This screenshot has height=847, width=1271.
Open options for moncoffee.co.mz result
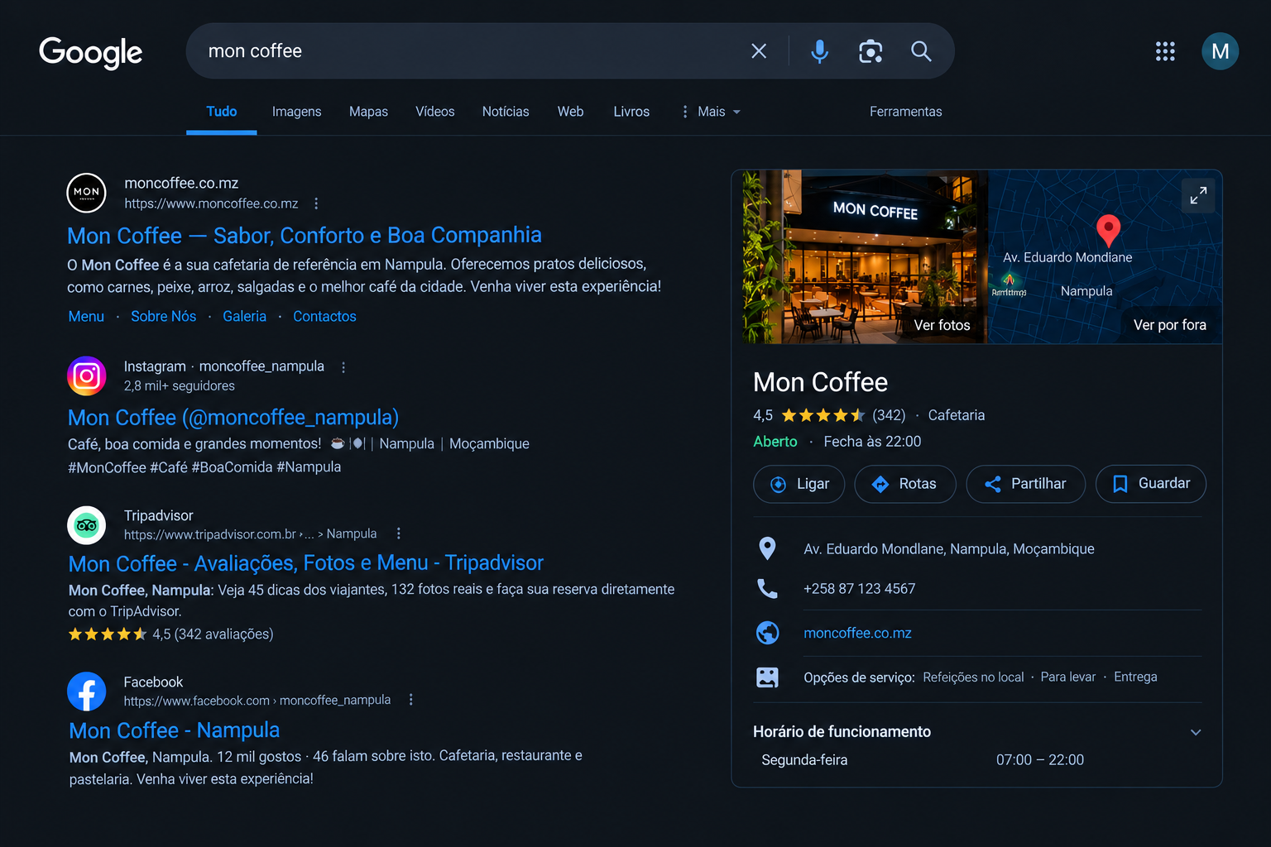pos(316,203)
